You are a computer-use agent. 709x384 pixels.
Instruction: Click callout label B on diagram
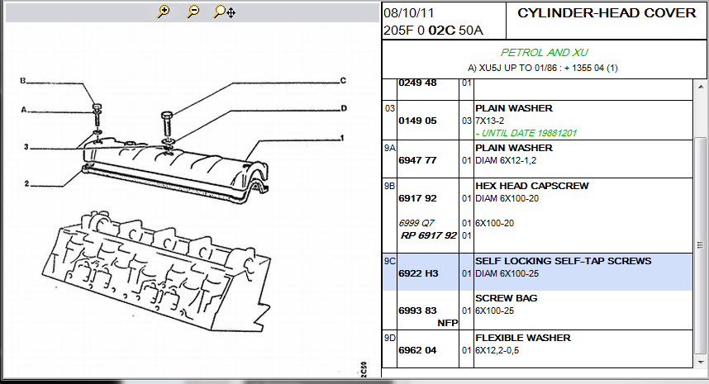22,81
